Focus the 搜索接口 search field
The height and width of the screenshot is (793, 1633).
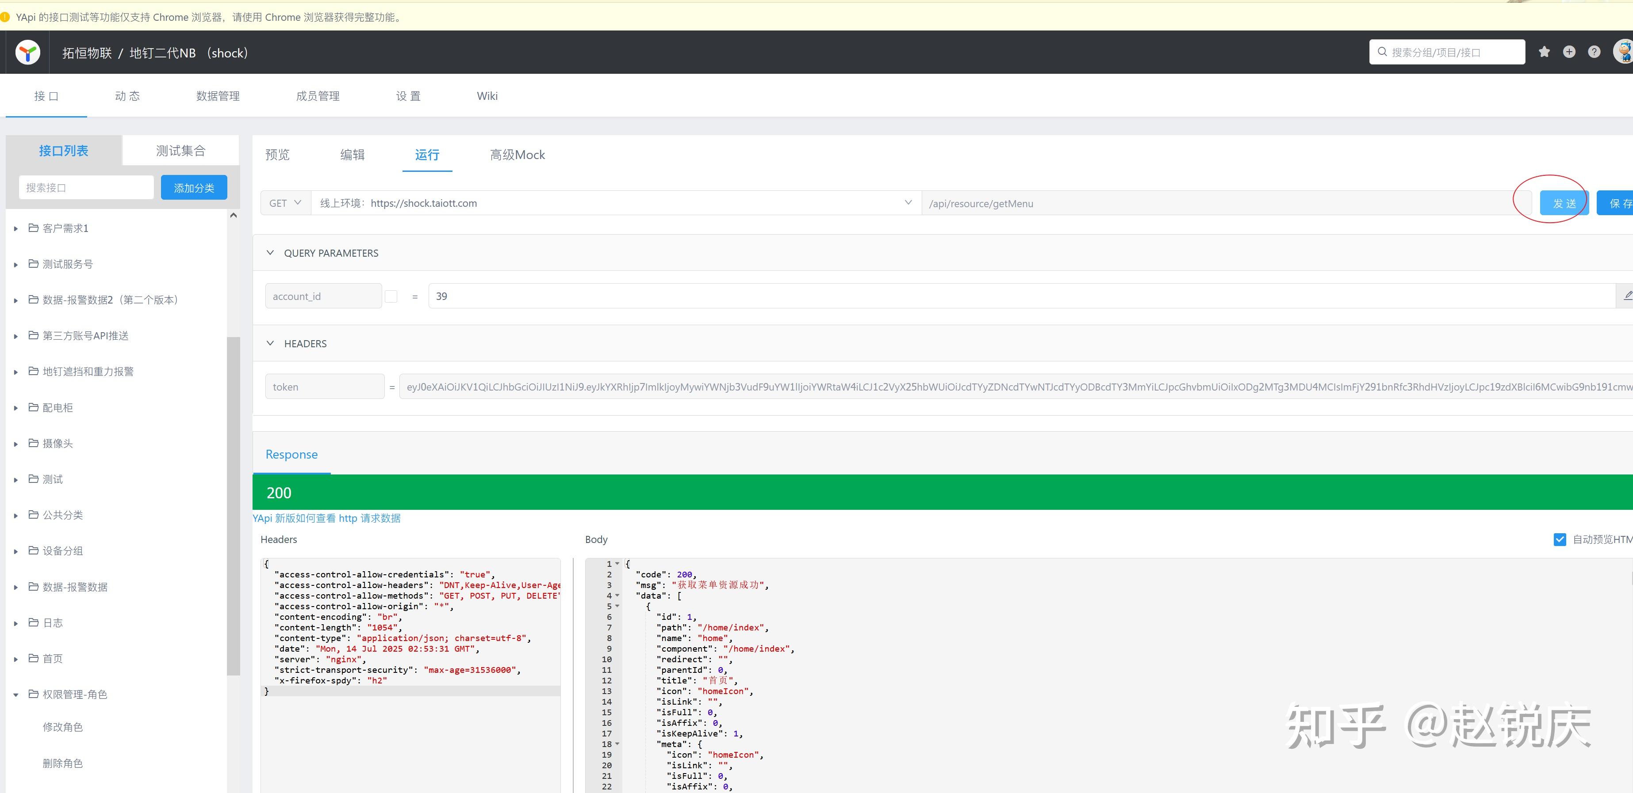click(86, 187)
